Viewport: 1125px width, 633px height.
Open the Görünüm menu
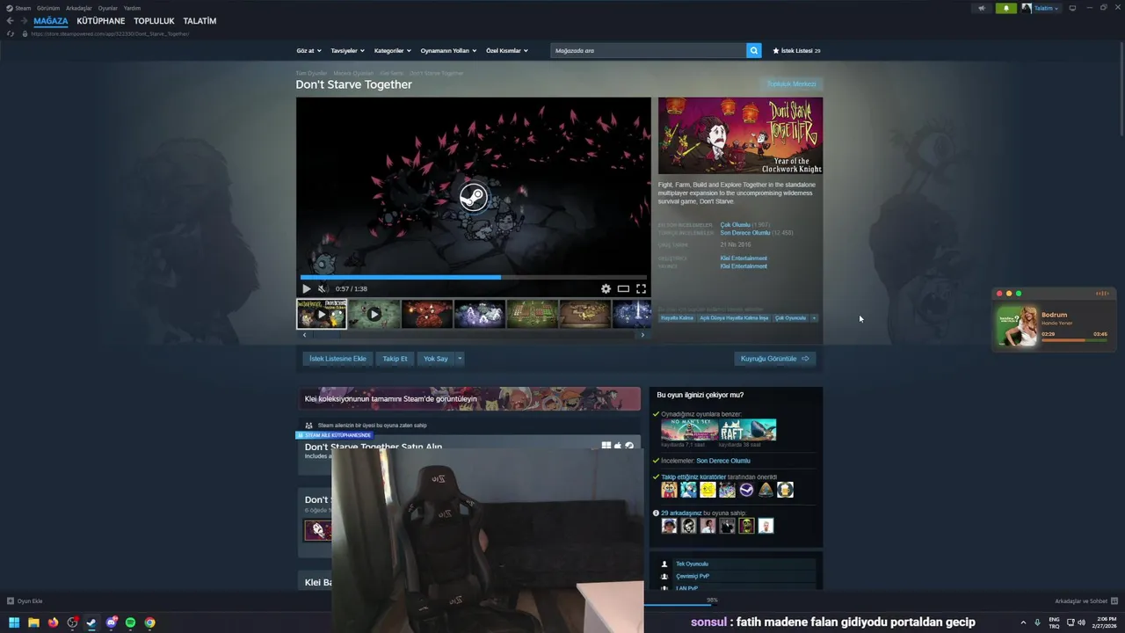tap(48, 8)
